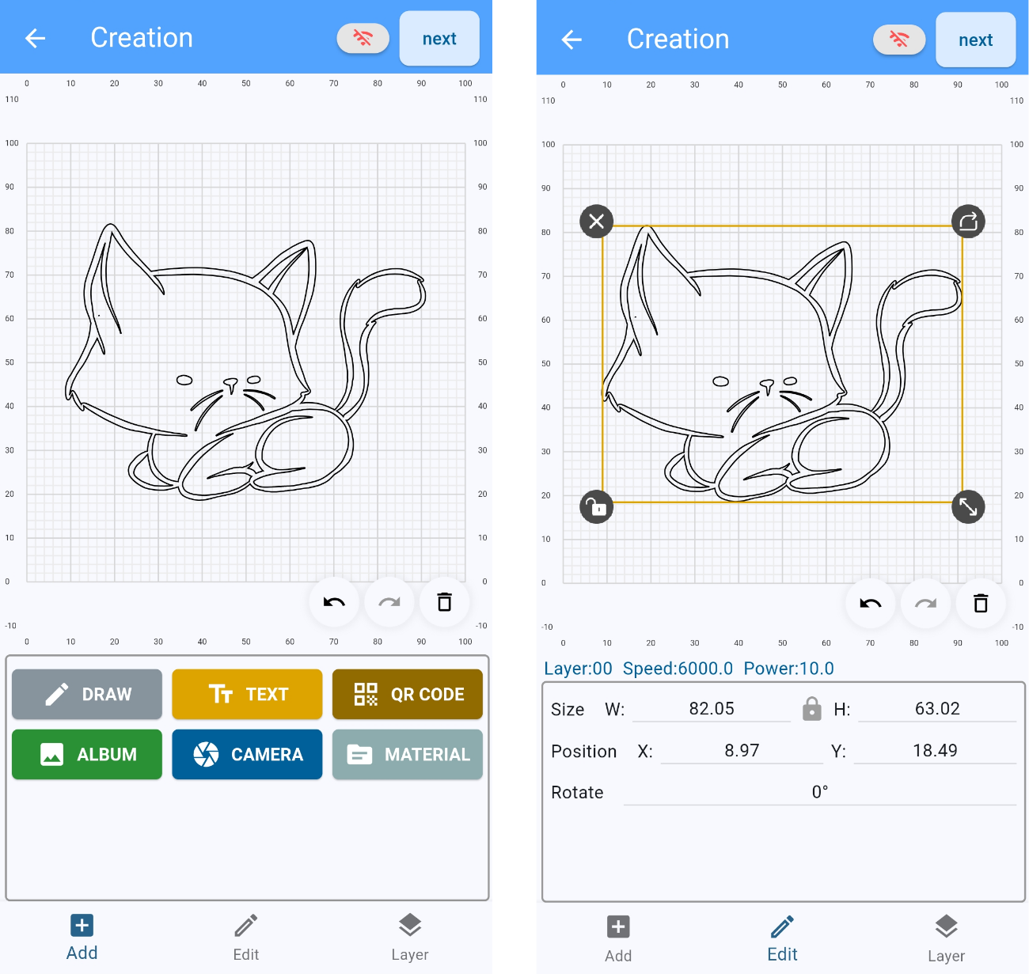Click the scale arrow handle on the selection box

(x=968, y=506)
